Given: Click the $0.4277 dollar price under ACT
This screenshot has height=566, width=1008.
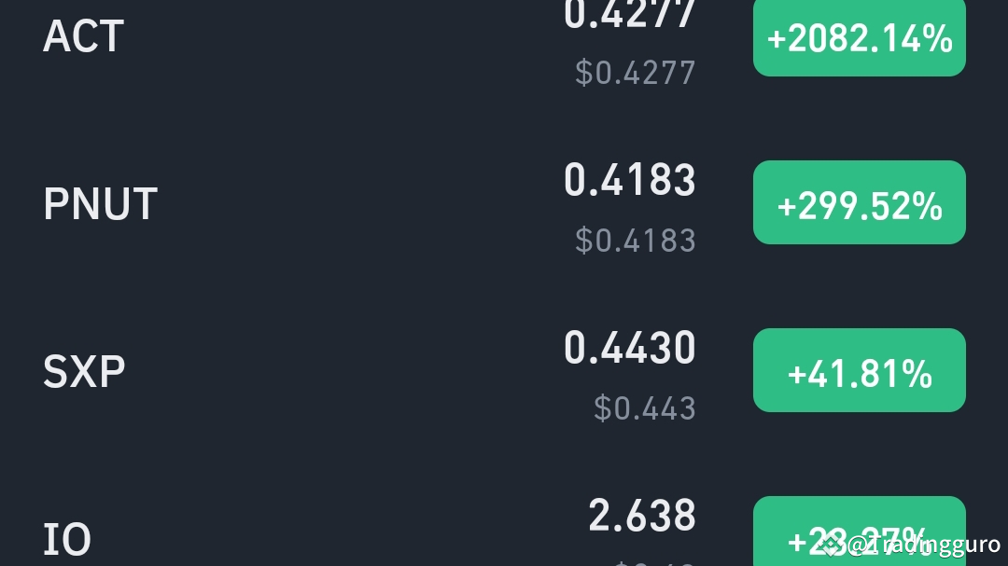Looking at the screenshot, I should [636, 73].
